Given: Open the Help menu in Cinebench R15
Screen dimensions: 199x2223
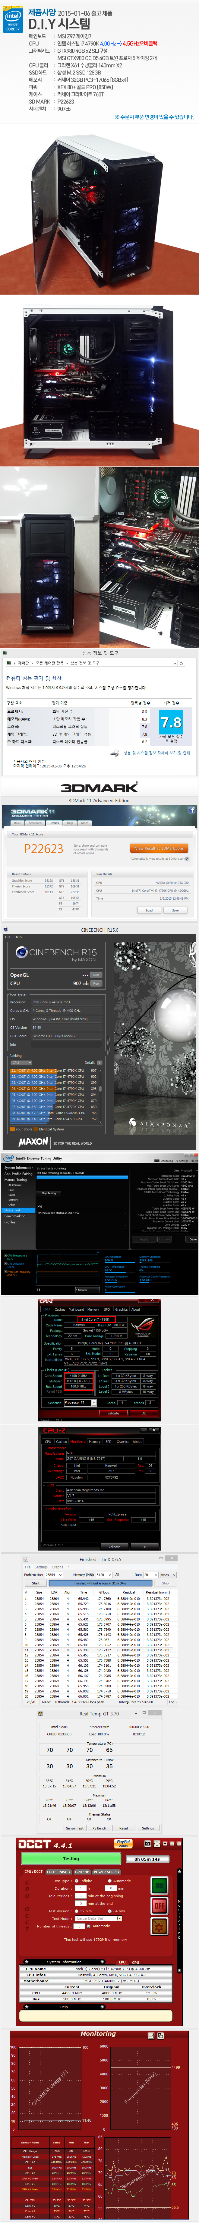Looking at the screenshot, I should (x=18, y=937).
